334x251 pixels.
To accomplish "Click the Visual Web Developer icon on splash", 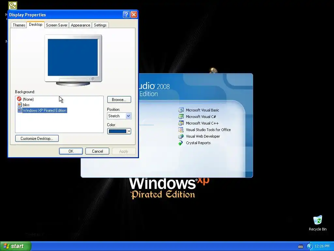I will pos(181,136).
